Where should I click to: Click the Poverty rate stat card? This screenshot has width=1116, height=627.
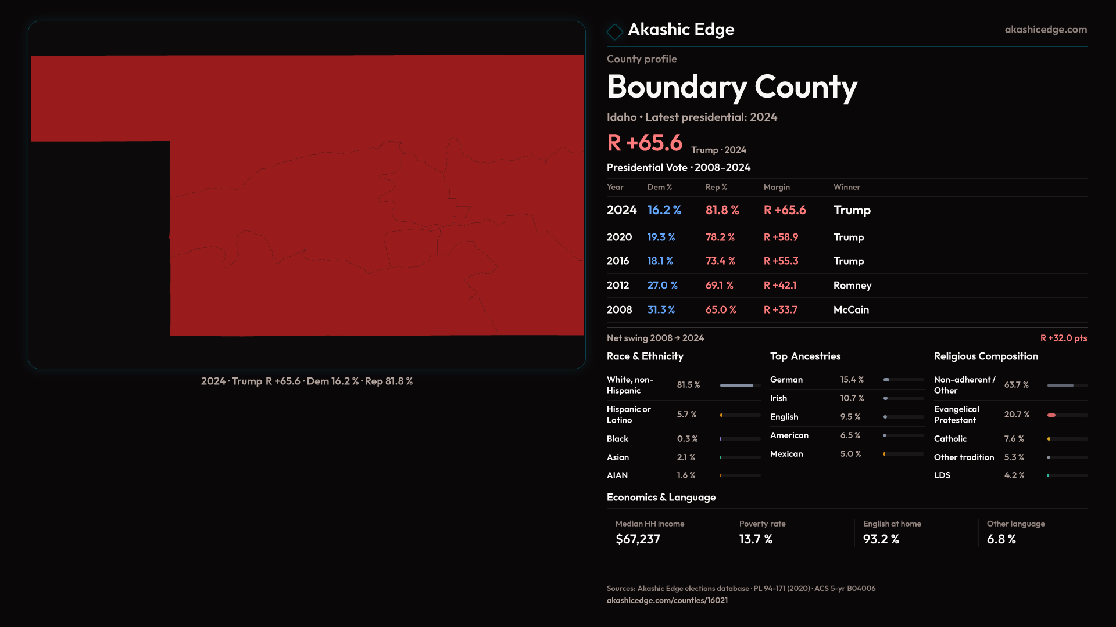pyautogui.click(x=761, y=532)
